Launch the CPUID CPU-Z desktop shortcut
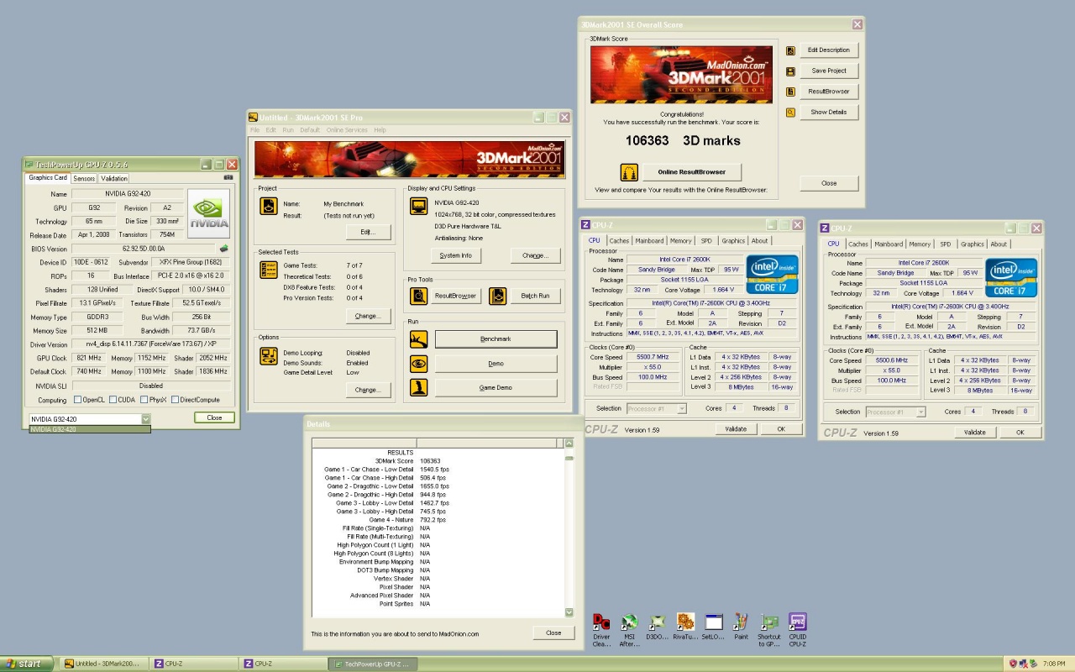This screenshot has width=1075, height=672. (x=797, y=622)
